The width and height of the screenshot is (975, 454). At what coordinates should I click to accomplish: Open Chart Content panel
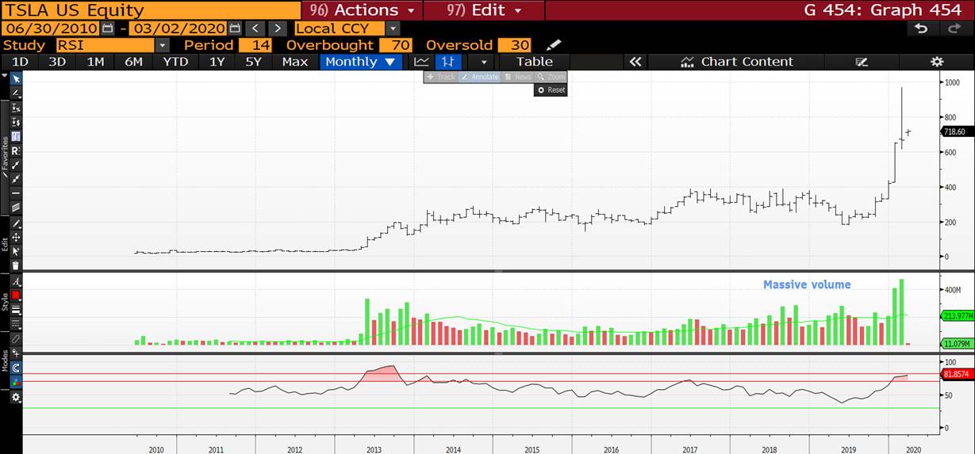pyautogui.click(x=736, y=62)
